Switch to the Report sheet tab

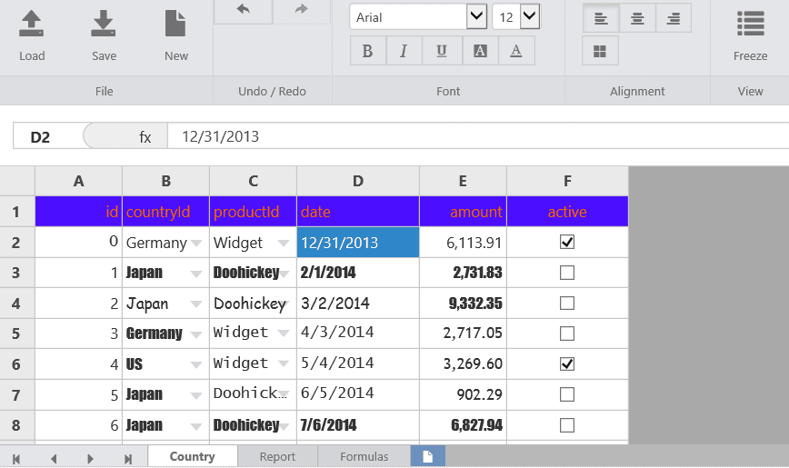click(277, 456)
